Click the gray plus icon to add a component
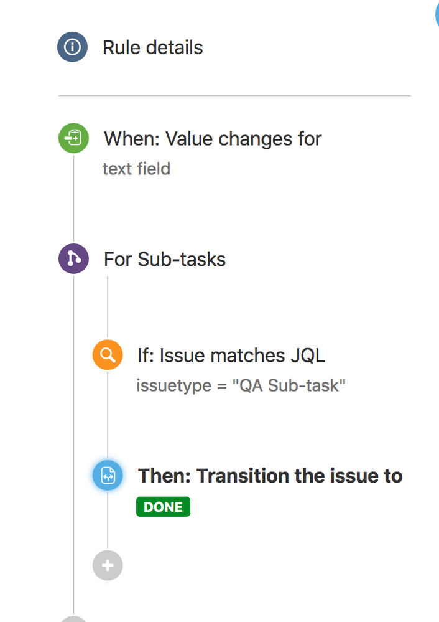This screenshot has height=622, width=439. (107, 565)
